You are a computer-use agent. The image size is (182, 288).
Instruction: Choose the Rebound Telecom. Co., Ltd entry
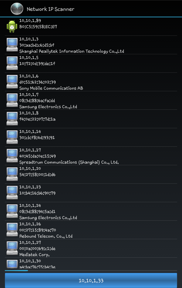(91, 230)
